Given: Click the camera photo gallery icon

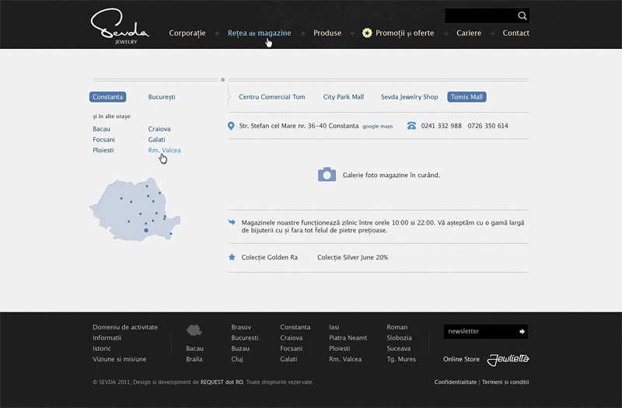Looking at the screenshot, I should [327, 175].
